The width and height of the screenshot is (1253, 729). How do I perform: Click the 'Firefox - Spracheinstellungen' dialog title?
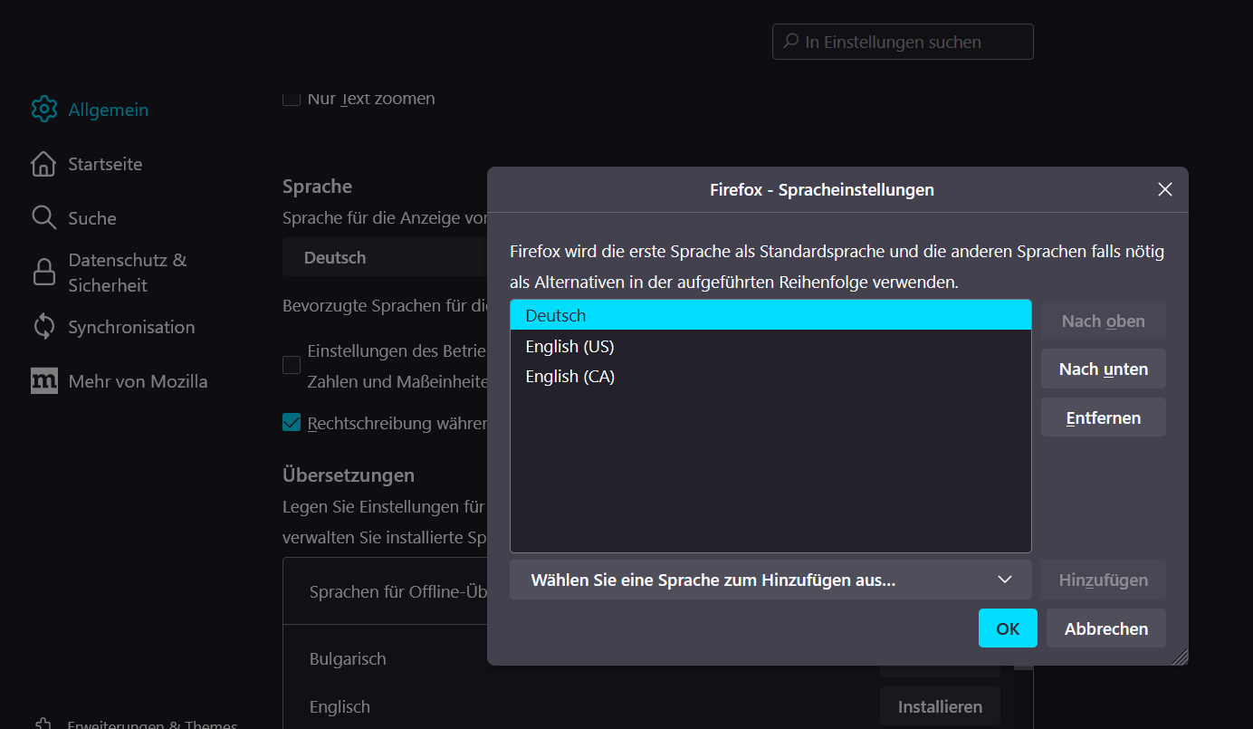point(822,189)
